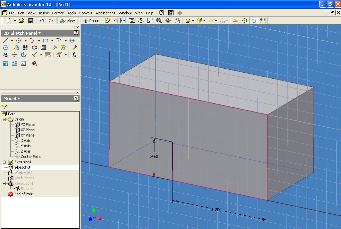
Task: Open the File menu
Action: [12, 13]
